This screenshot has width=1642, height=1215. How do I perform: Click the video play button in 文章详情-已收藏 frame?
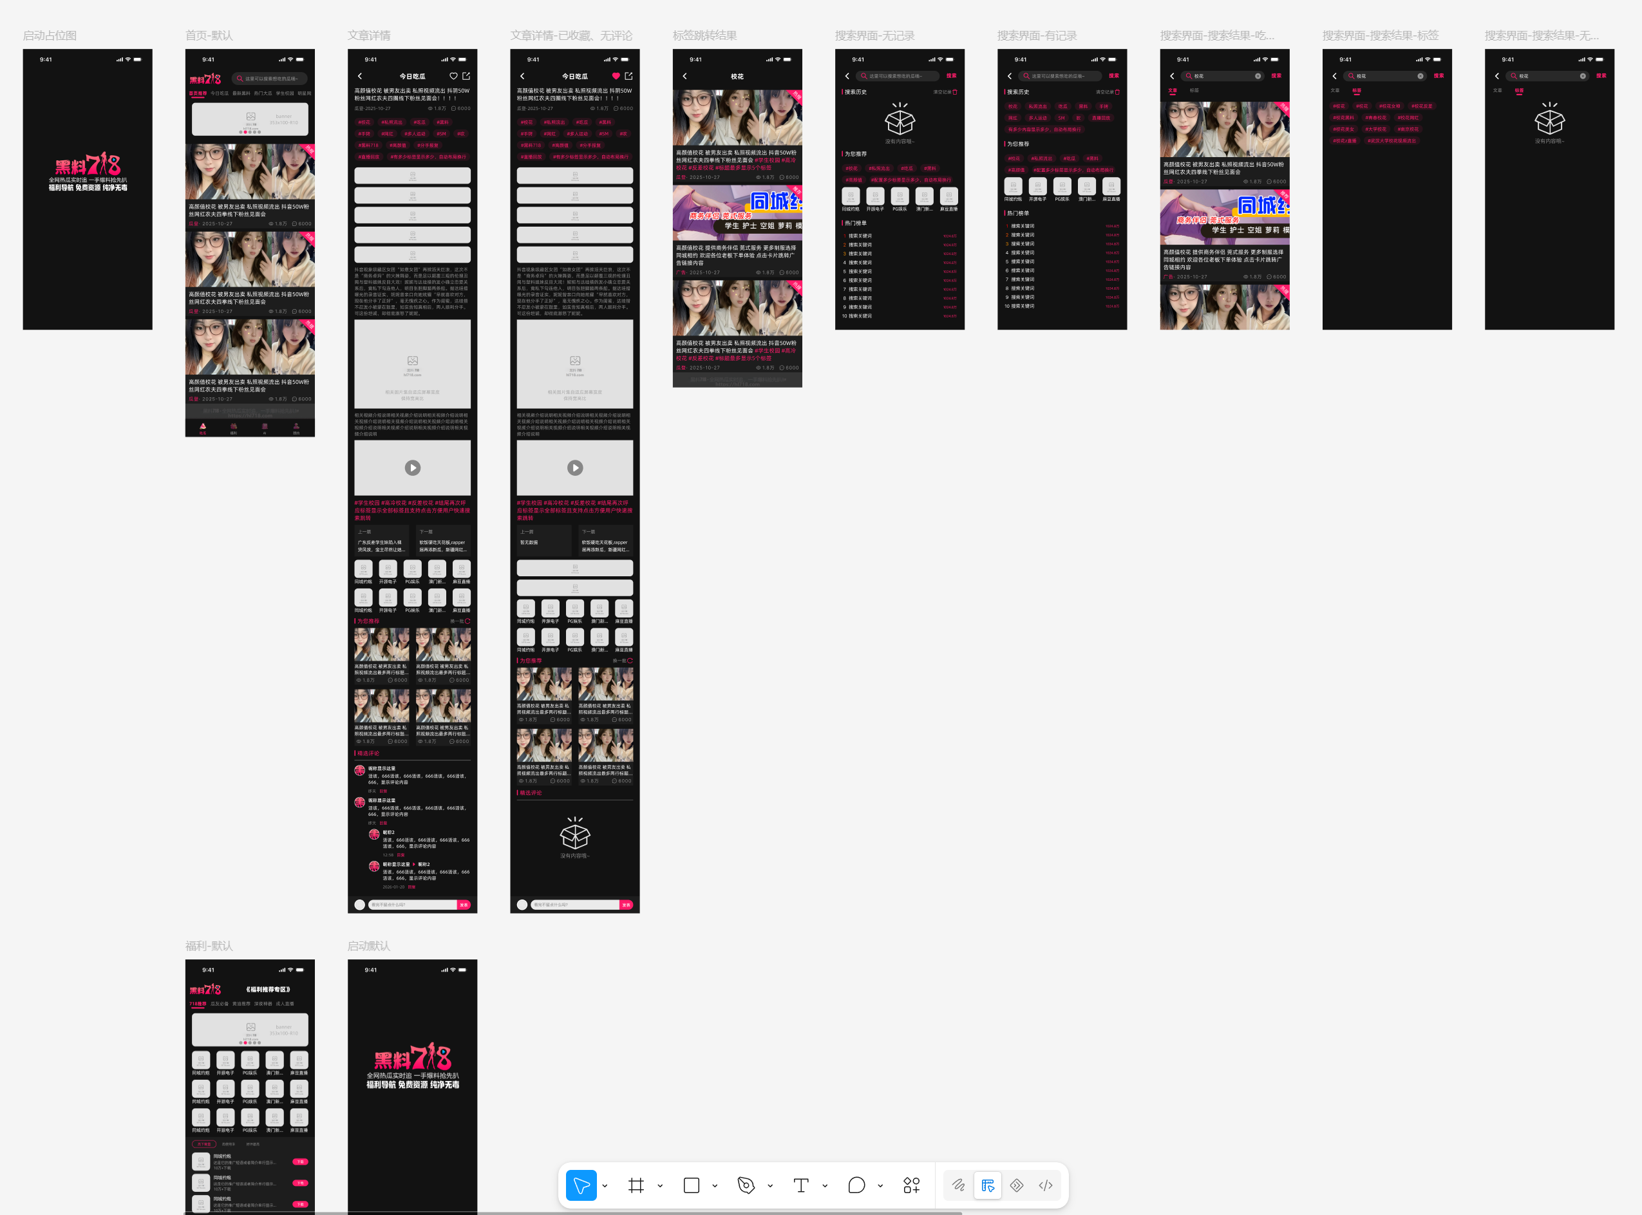point(575,467)
